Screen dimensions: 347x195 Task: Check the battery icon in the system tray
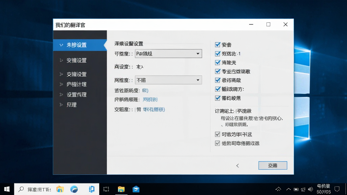(x=296, y=190)
